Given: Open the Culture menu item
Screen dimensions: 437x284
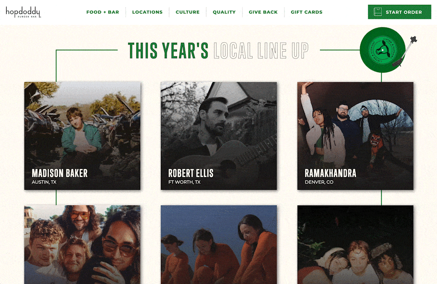Looking at the screenshot, I should coord(187,12).
